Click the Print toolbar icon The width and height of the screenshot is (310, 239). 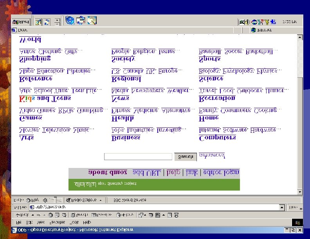[x=151, y=215]
